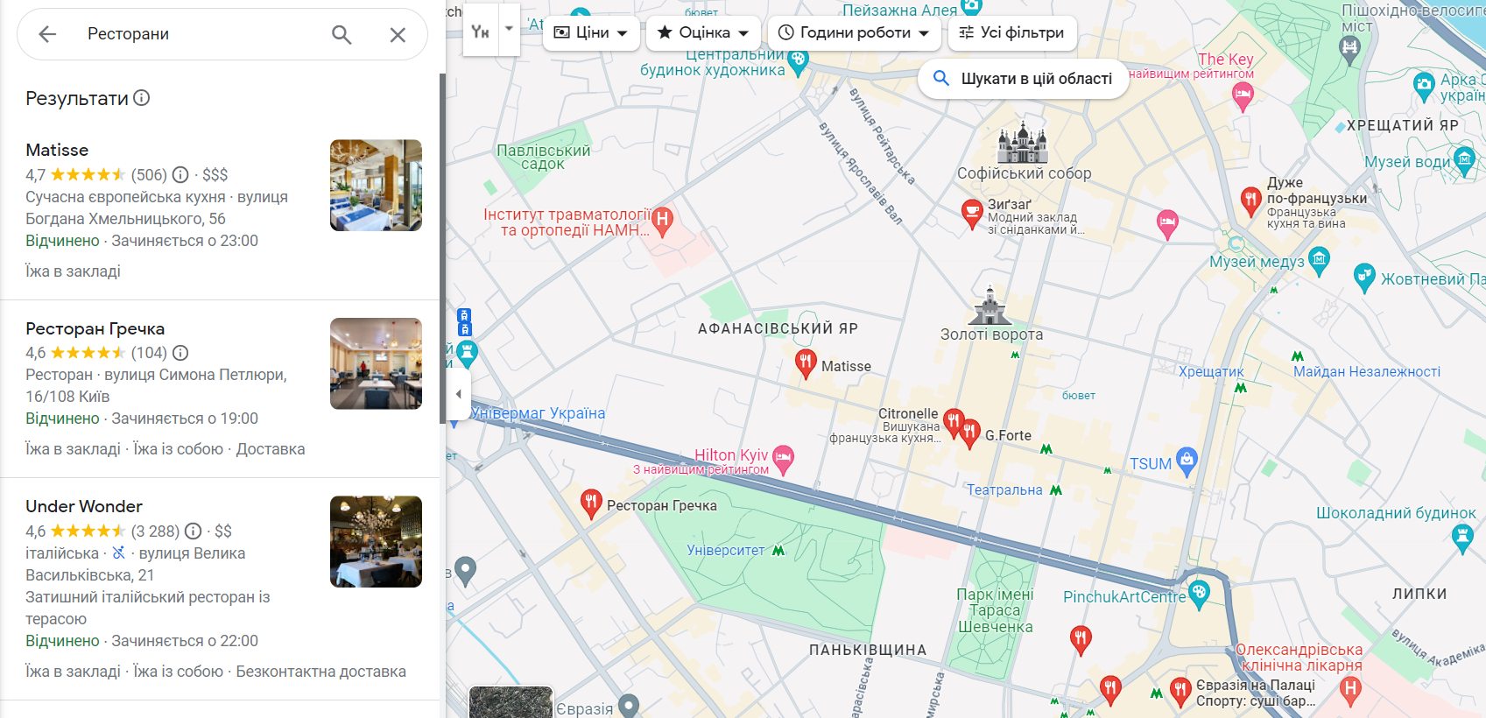Click the Matisse restaurant map pin
Viewport: 1486px width, 718px height.
point(806,363)
